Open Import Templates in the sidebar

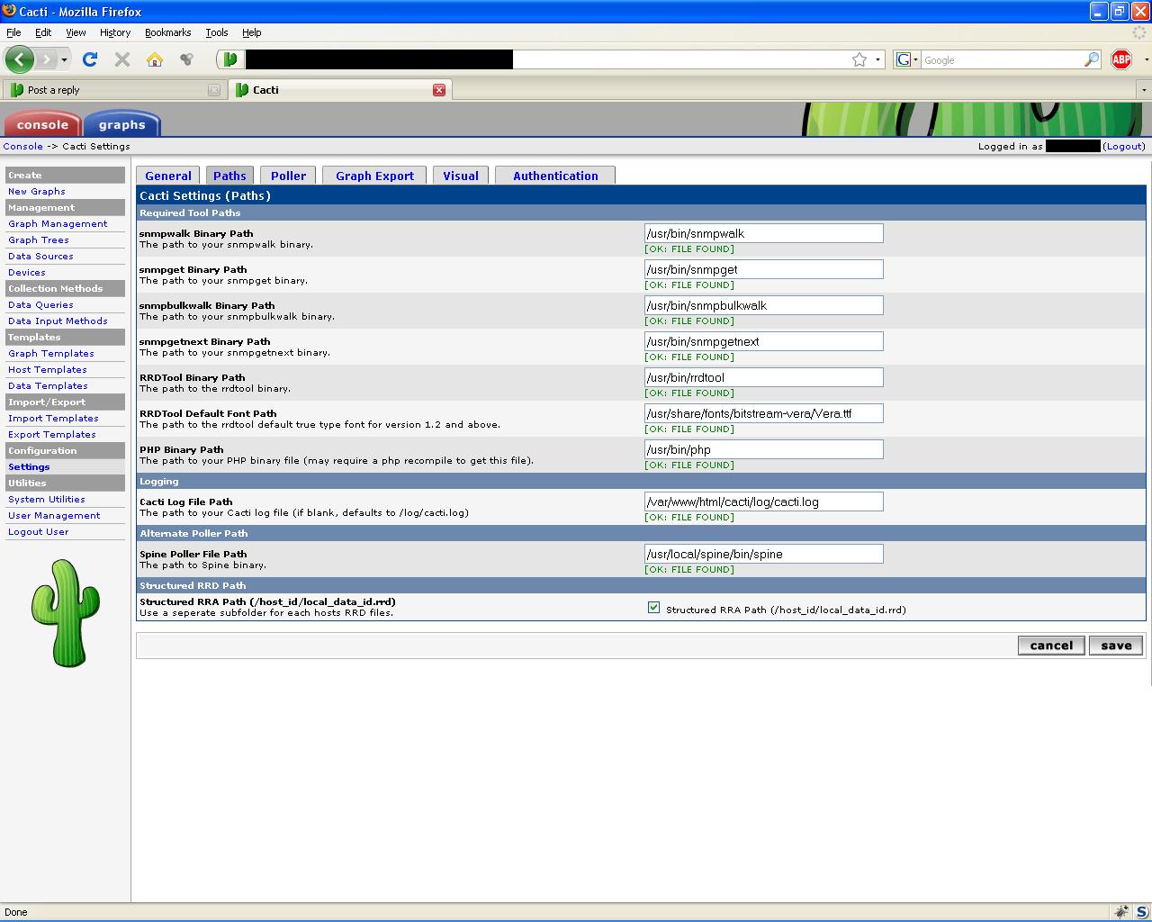[x=53, y=418]
